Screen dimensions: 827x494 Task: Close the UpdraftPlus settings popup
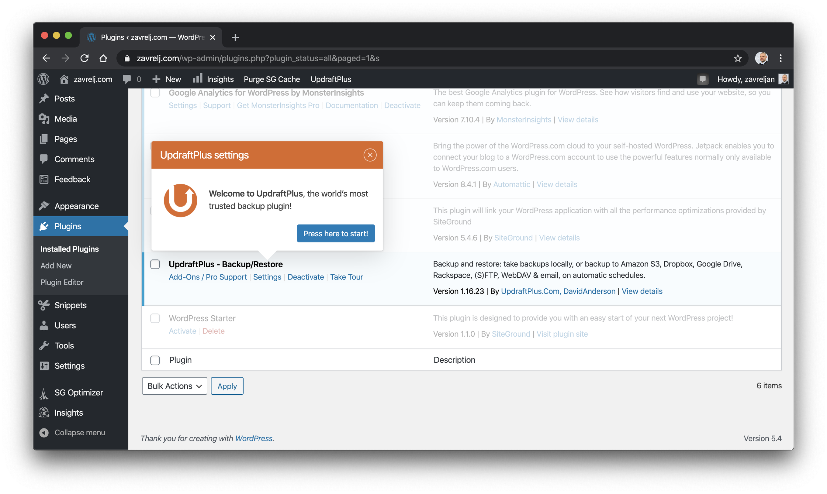[370, 155]
